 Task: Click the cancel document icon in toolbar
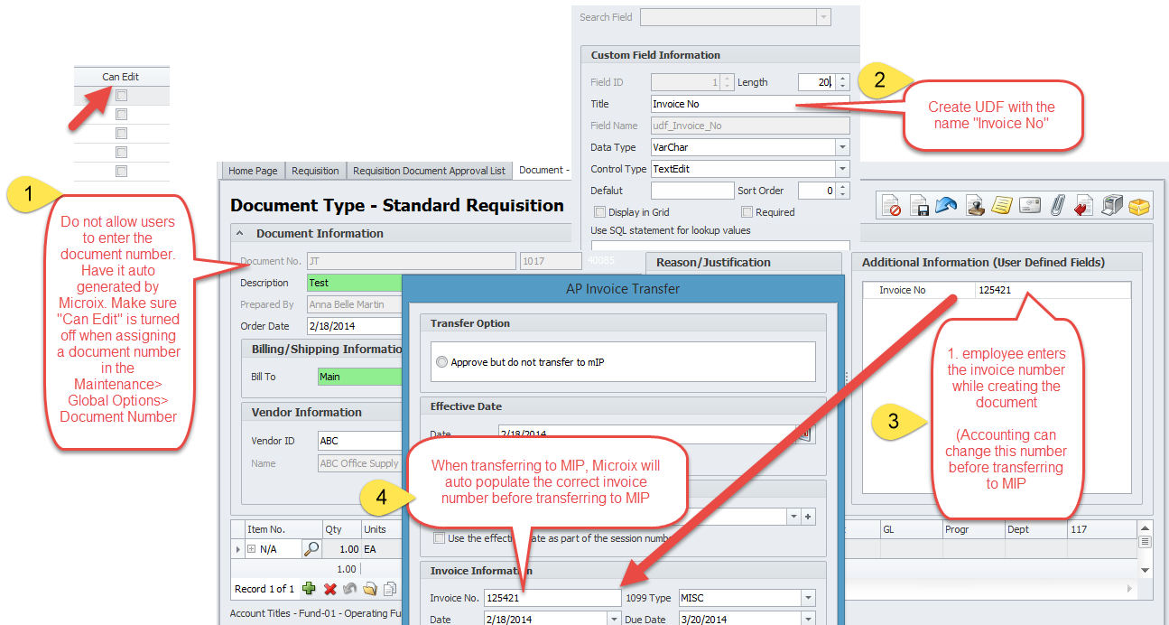pos(892,206)
